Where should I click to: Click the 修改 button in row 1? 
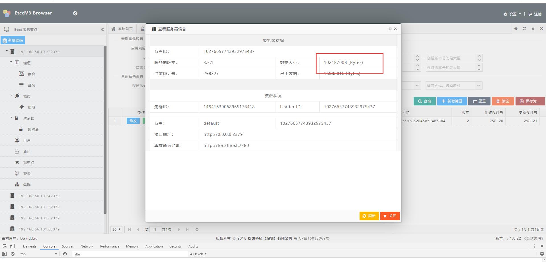pos(133,121)
